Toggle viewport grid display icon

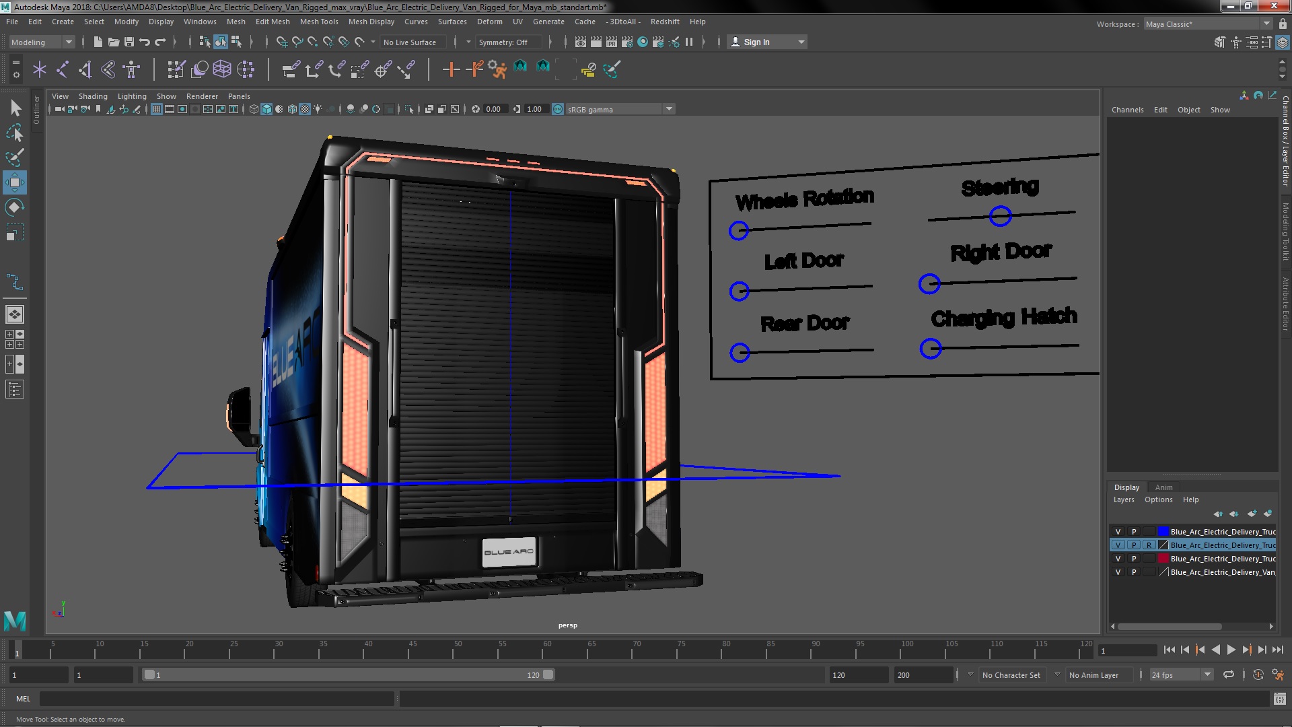(157, 109)
